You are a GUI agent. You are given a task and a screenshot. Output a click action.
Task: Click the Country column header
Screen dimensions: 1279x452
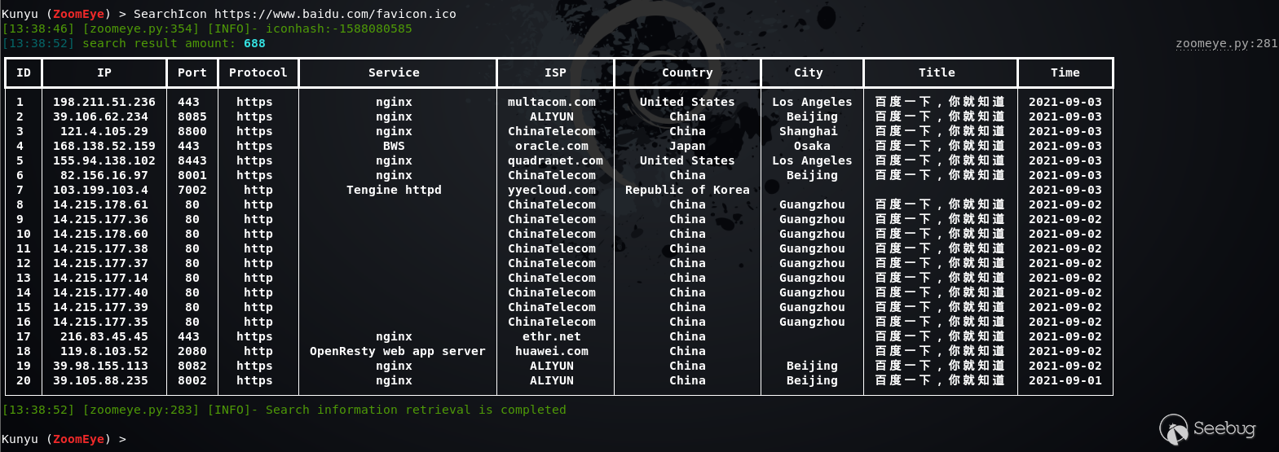[x=687, y=72]
